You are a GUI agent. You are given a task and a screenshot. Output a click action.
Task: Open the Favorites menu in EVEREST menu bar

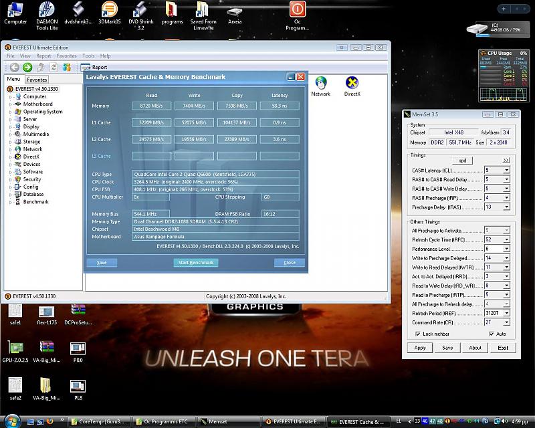pos(66,56)
